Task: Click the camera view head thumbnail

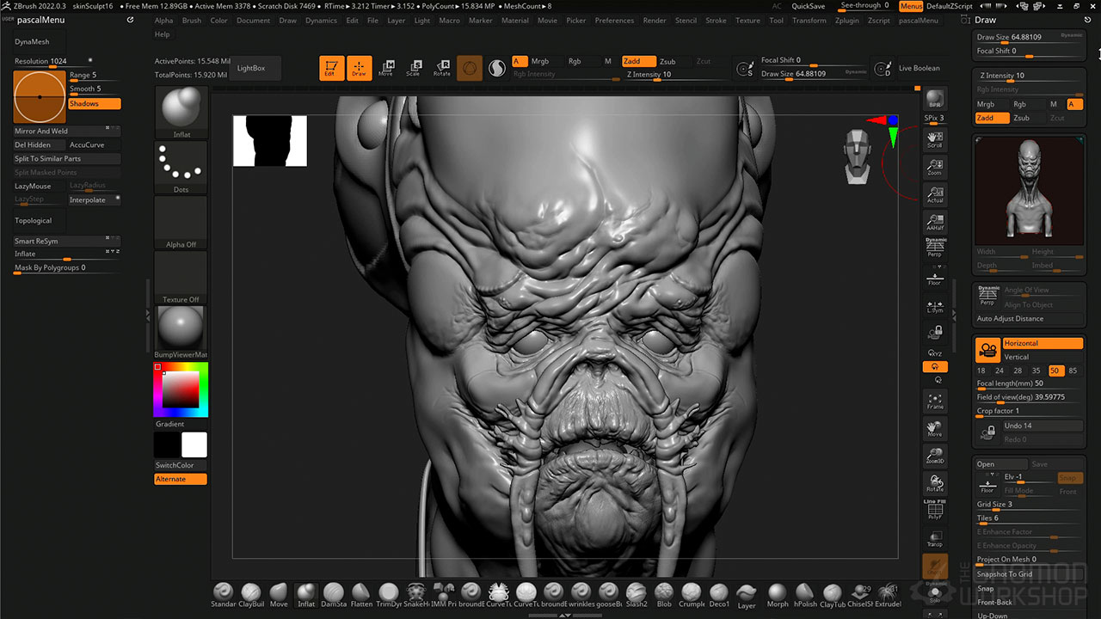Action: point(856,156)
